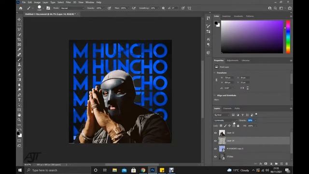Viewport: 309px width, 174px height.
Task: Toggle lock transparent pixels
Action: point(221,126)
